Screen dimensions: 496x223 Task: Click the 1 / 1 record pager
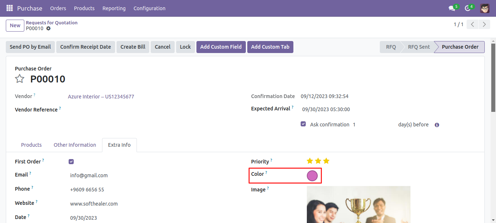(459, 24)
